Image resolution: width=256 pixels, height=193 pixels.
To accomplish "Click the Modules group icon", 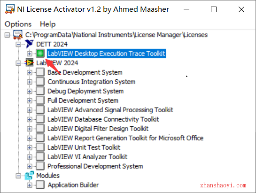I will click(x=30, y=176).
